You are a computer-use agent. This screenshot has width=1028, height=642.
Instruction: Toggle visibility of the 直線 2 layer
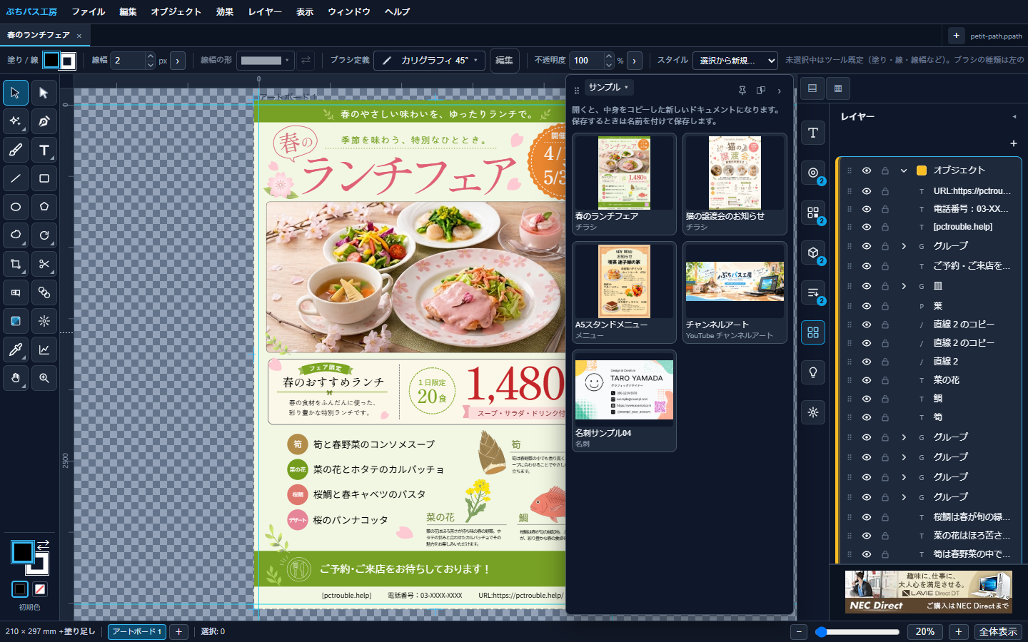(x=867, y=362)
